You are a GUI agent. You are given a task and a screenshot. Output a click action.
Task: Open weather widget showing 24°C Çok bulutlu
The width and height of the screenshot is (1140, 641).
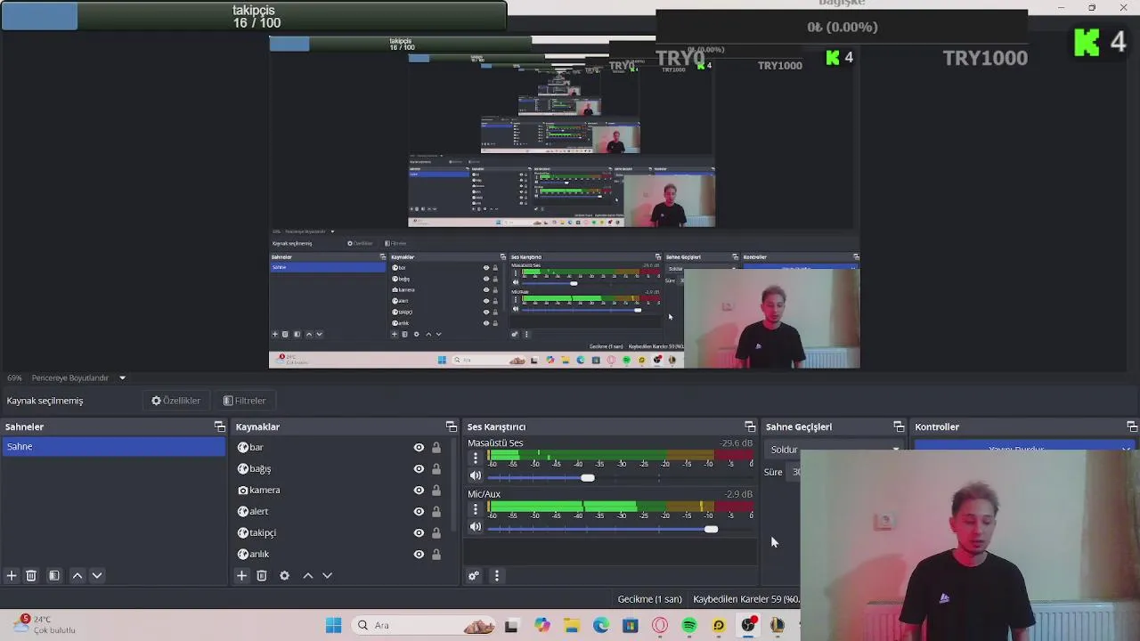(45, 625)
